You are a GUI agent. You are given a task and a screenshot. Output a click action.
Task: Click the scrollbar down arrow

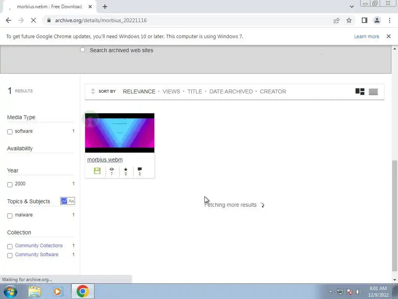pyautogui.click(x=395, y=280)
